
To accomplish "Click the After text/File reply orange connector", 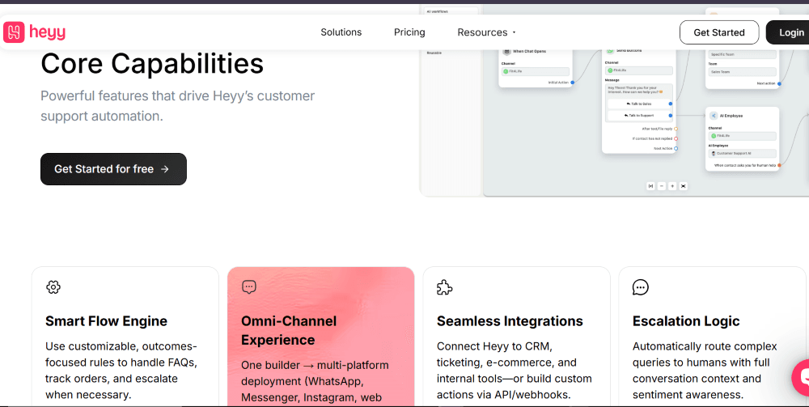I will click(676, 129).
